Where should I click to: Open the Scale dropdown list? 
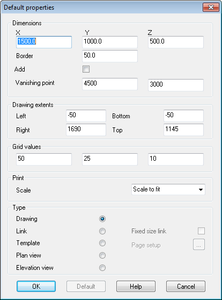click(168, 189)
